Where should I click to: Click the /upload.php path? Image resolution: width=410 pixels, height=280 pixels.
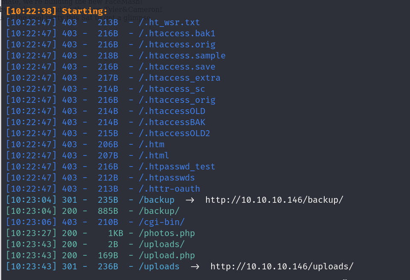tap(167, 255)
